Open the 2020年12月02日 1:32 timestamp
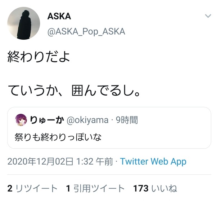The height and width of the screenshot is (201, 216). 60,161
